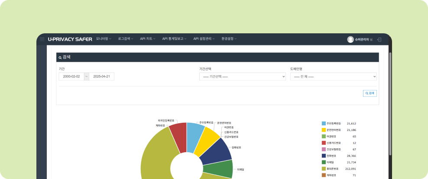The width and height of the screenshot is (428, 179).
Task: Click the 전화번호 navy legend swatch
Action: (x=324, y=156)
